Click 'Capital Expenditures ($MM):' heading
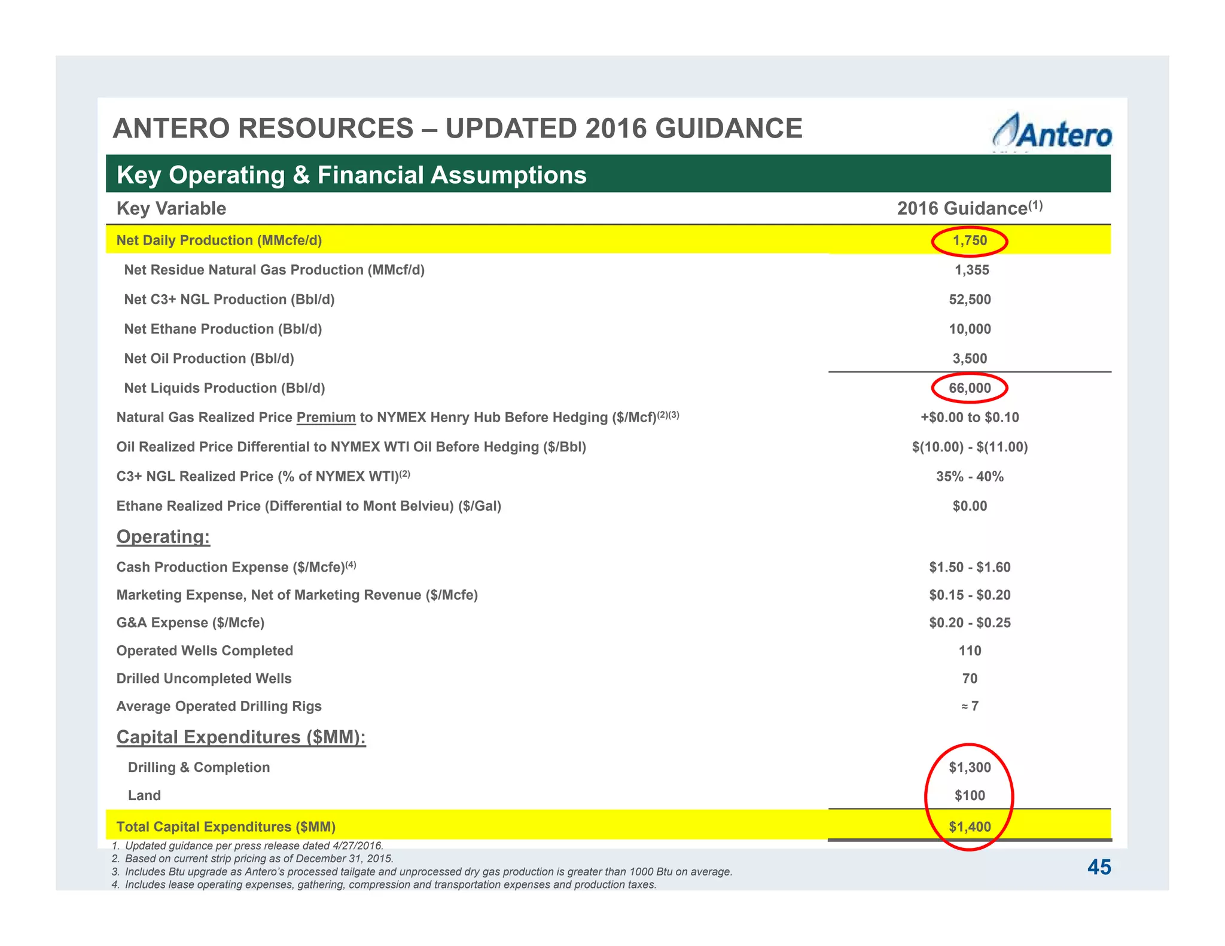Viewport: 1225px width, 946px height. pyautogui.click(x=241, y=737)
